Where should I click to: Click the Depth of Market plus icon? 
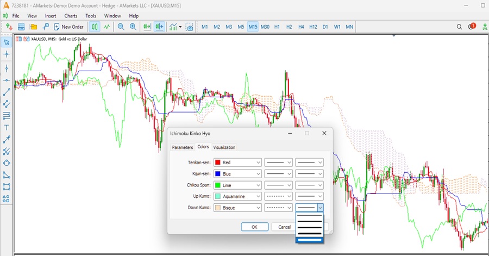click(x=46, y=27)
